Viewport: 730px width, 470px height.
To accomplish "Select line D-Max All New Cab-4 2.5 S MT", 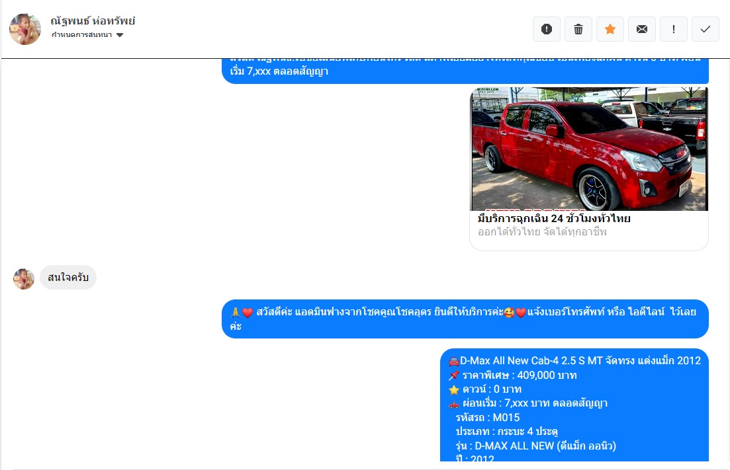I will point(575,361).
